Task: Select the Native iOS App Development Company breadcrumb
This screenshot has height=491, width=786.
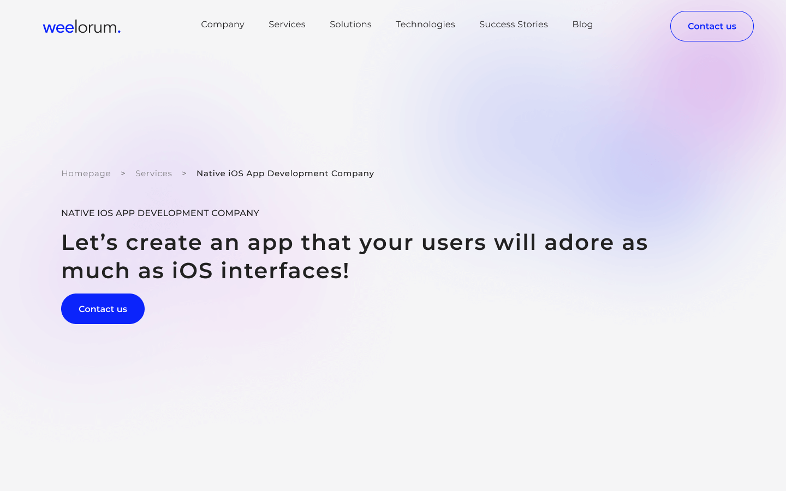Action: (x=285, y=173)
